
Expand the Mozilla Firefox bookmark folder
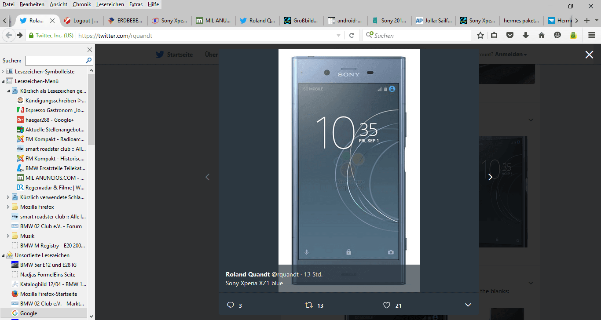8,207
